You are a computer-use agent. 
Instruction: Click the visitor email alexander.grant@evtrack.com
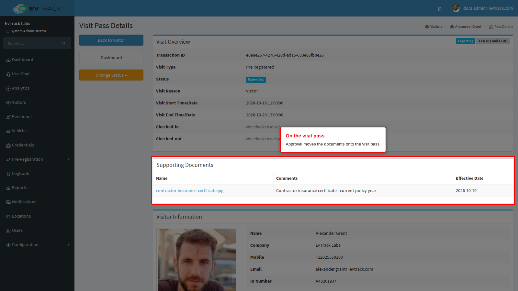(344, 269)
